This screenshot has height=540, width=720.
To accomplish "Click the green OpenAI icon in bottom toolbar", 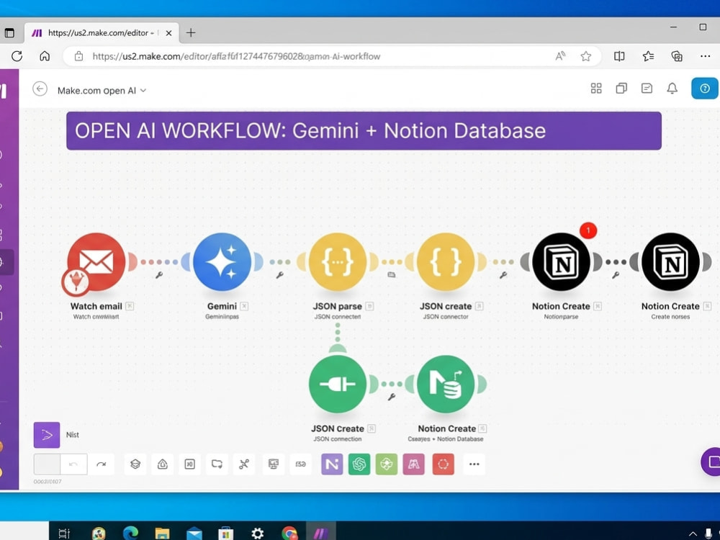I will pyautogui.click(x=359, y=464).
